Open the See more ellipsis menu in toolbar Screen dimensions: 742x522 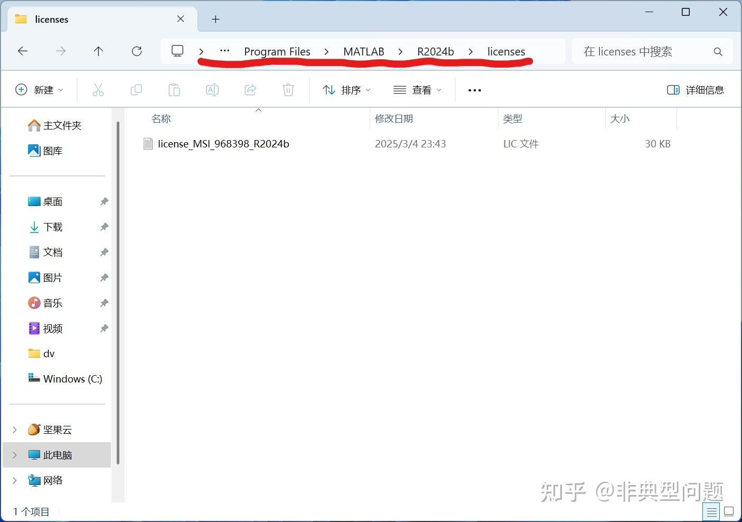pyautogui.click(x=475, y=90)
